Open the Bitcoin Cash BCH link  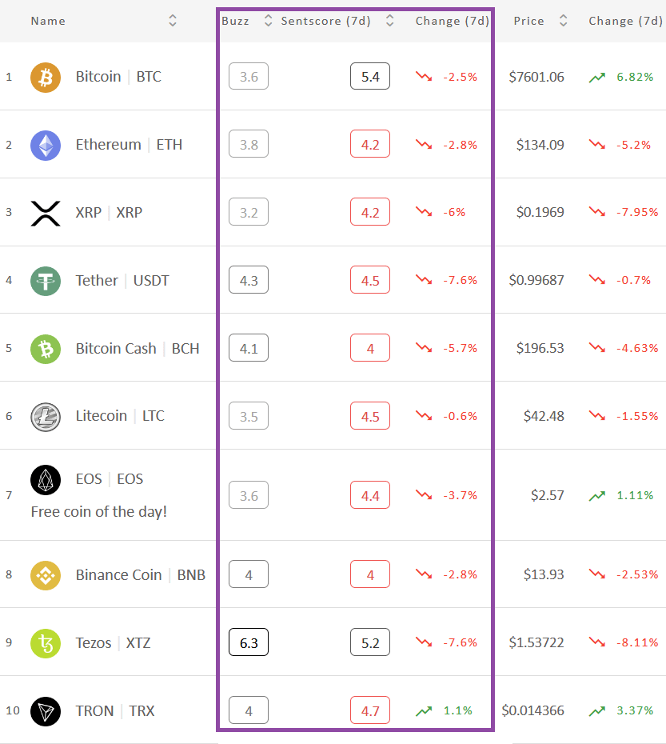(x=138, y=348)
